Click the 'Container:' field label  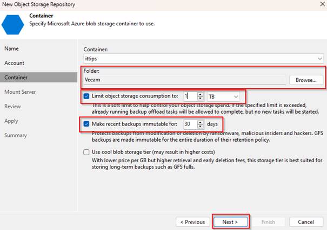[x=96, y=50]
